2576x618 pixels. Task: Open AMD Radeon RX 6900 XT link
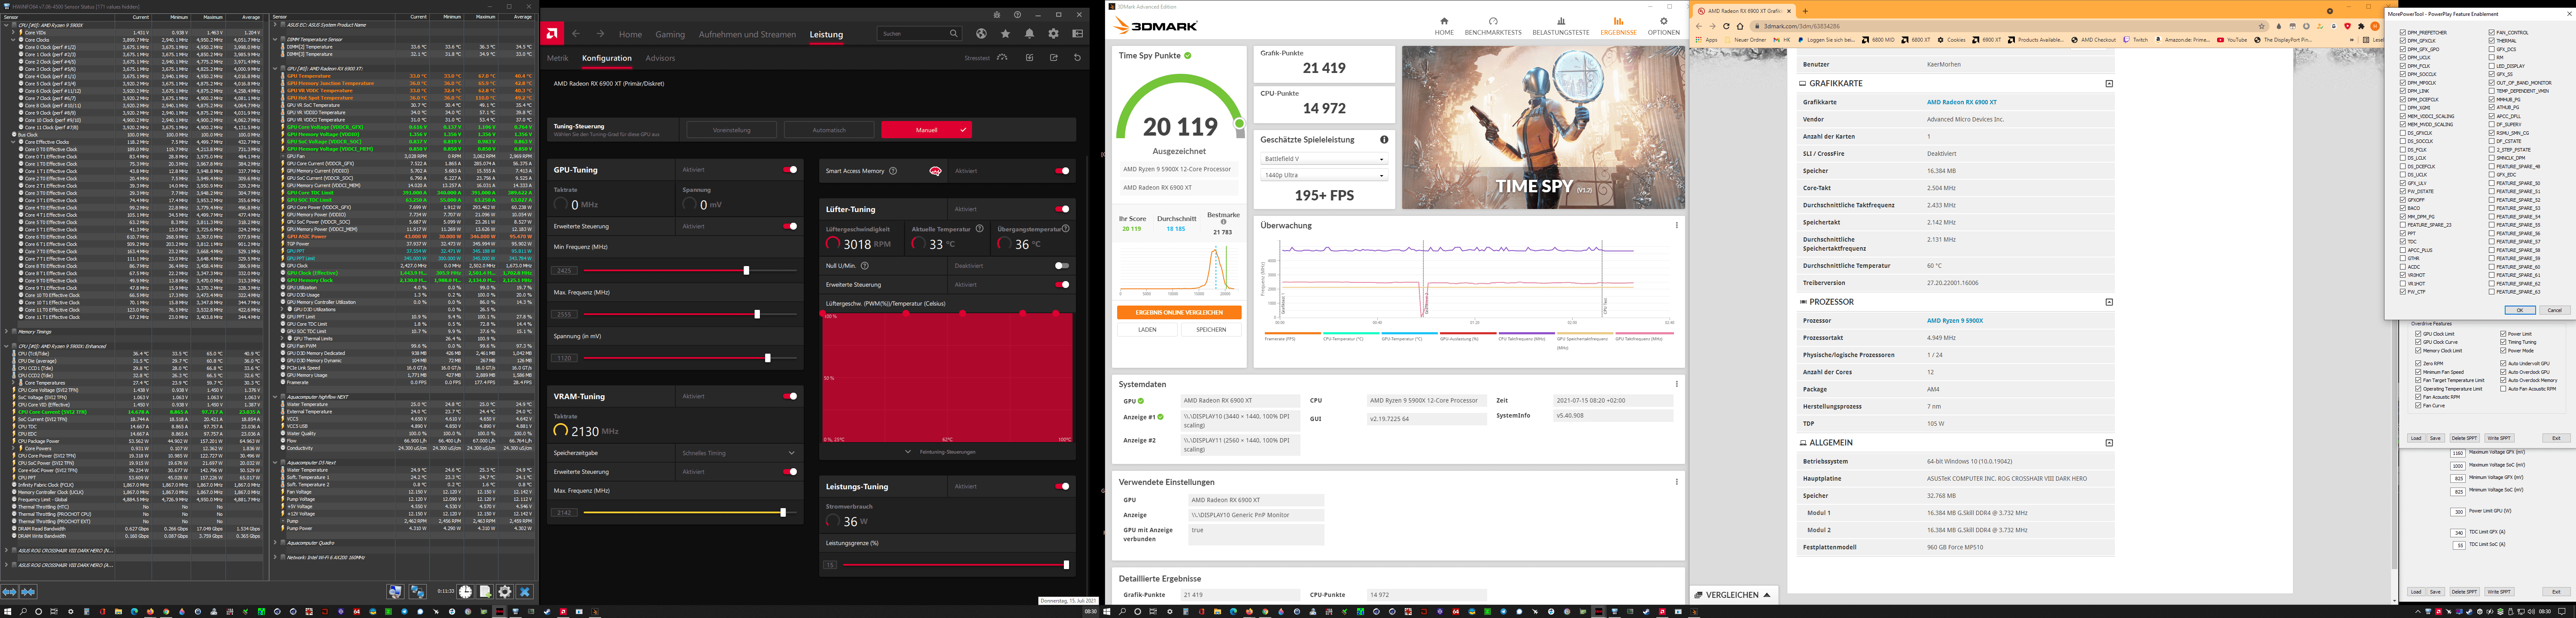[x=1961, y=102]
